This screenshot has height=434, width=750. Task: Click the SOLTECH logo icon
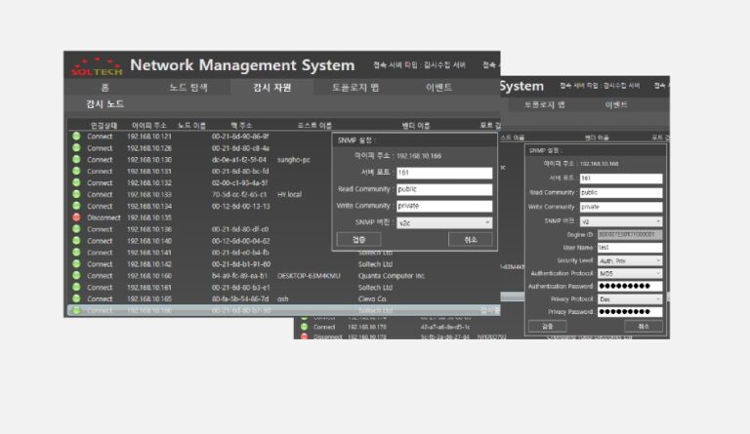click(x=94, y=67)
